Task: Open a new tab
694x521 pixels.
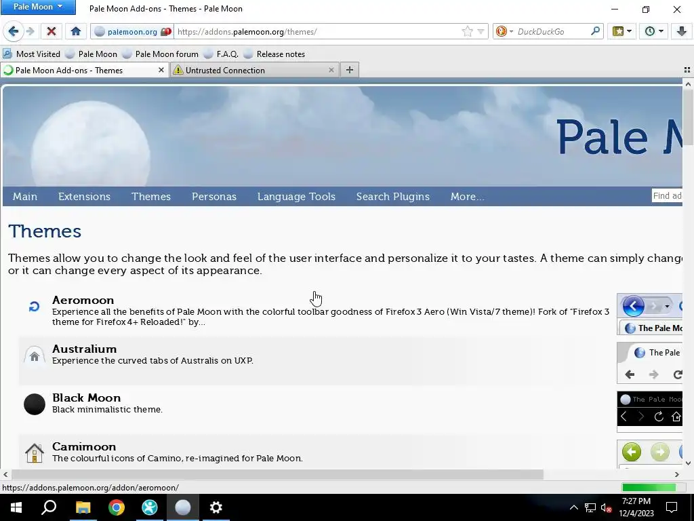Action: pos(350,70)
